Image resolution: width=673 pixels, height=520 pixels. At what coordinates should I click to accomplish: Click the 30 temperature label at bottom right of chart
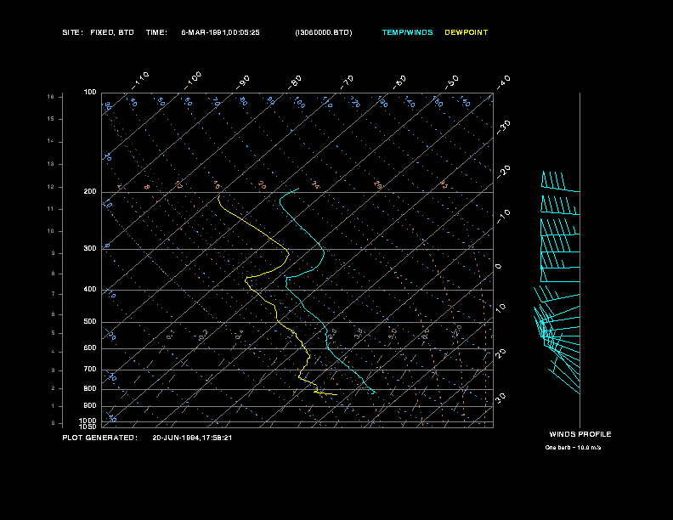[501, 398]
